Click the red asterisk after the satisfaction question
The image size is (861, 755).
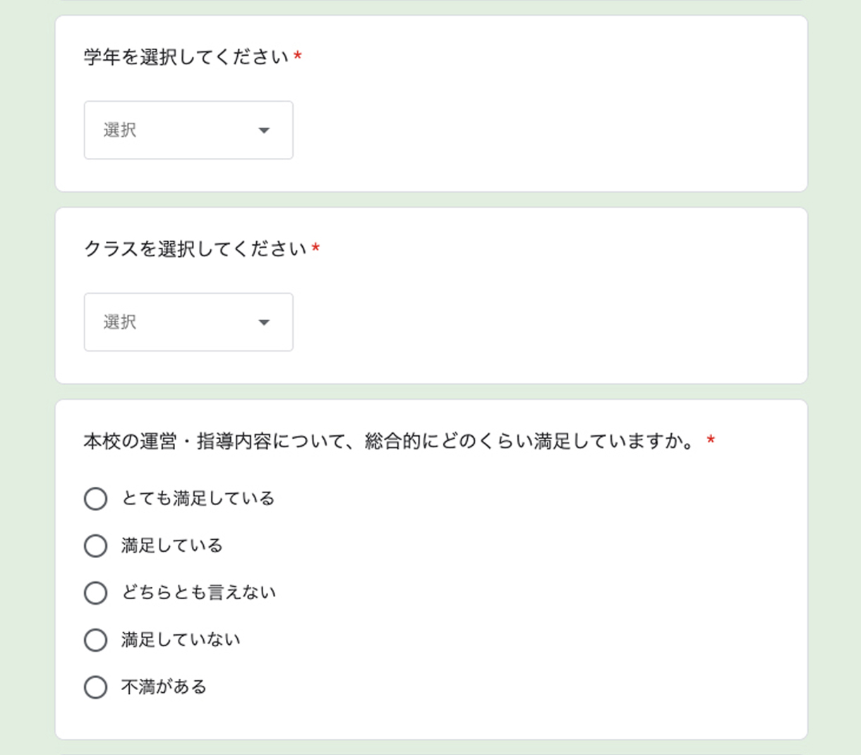[x=711, y=440]
